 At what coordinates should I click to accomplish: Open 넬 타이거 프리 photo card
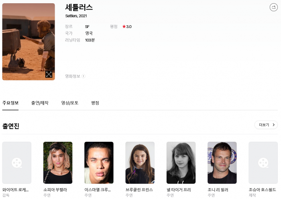tap(181, 163)
